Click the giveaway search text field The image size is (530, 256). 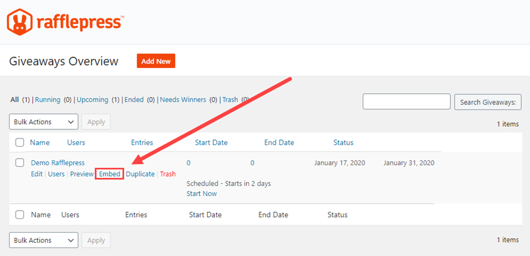(x=407, y=102)
